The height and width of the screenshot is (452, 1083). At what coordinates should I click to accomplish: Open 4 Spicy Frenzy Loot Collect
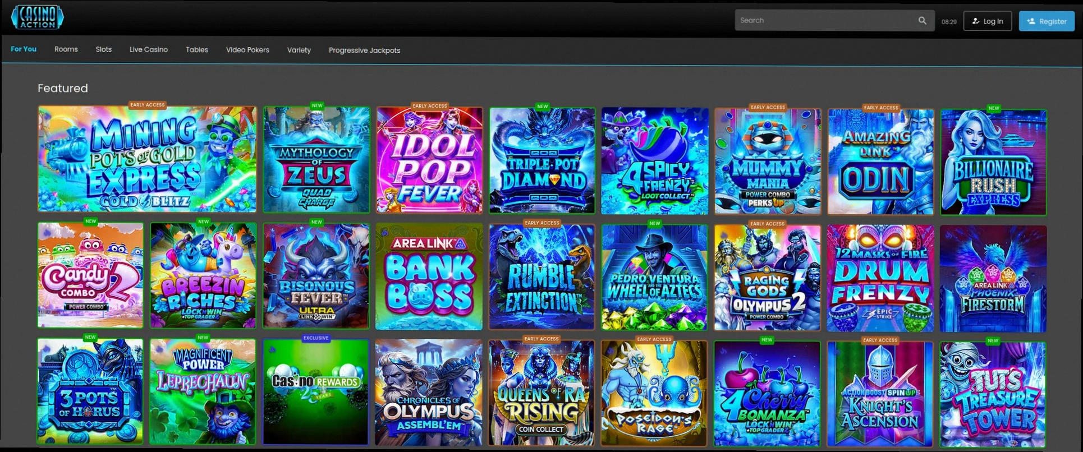[x=655, y=161]
